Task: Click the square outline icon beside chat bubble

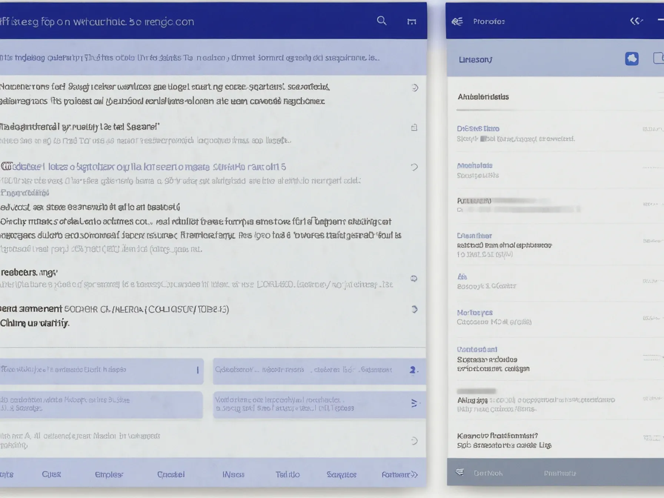Action: (x=658, y=58)
